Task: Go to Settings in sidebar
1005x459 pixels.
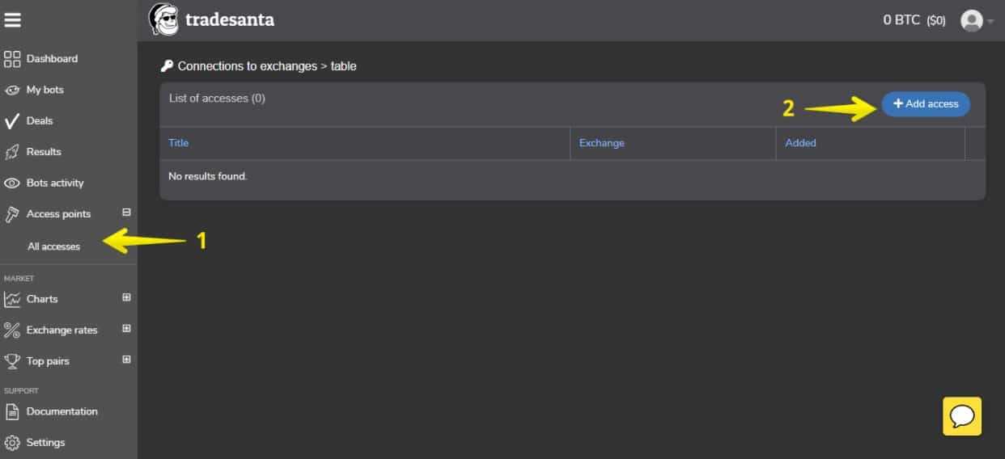Action: click(x=45, y=443)
